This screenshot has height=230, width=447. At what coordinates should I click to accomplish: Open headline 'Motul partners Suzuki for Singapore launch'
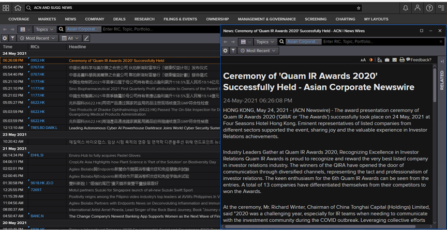coord(131,190)
